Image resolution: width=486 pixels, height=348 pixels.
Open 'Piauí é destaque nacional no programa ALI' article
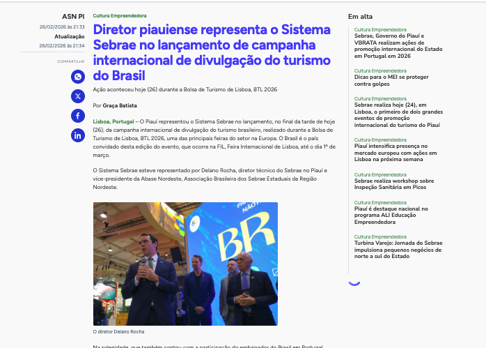[x=391, y=215]
